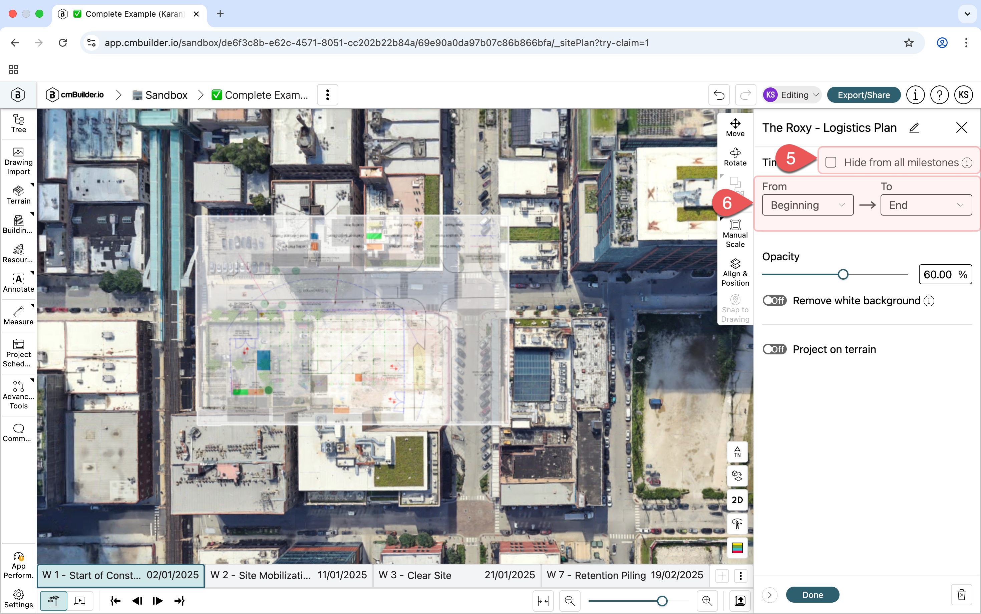Open Settings in the sidebar

[x=18, y=599]
